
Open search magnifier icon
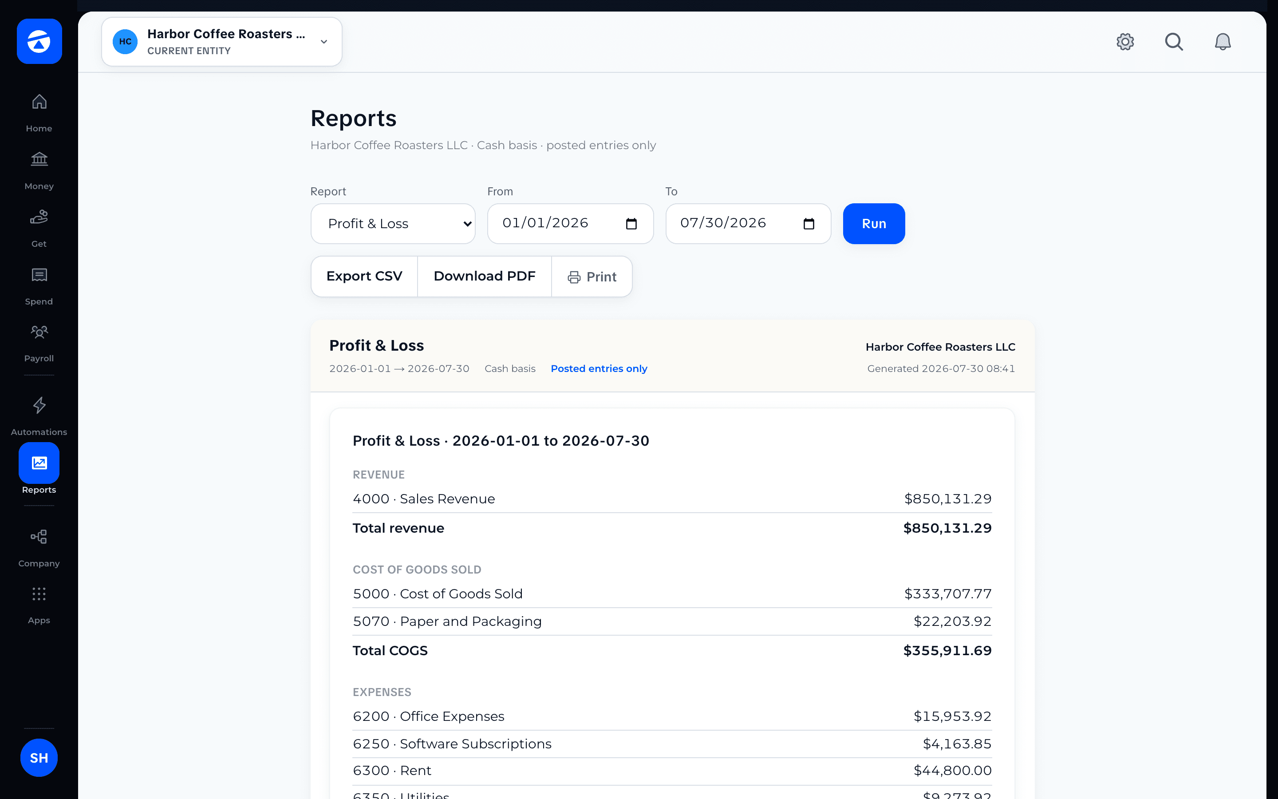pos(1173,42)
